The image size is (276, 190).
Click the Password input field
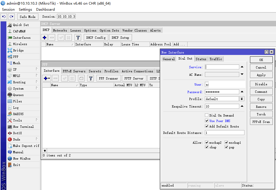point(222,92)
